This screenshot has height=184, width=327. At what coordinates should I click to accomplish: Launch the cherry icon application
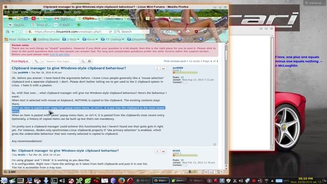coord(96,180)
